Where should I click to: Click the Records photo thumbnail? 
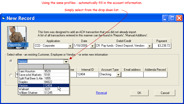tap(18, 38)
